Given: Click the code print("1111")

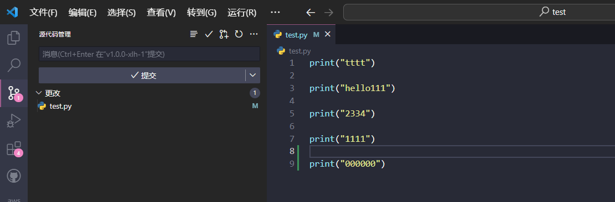Looking at the screenshot, I should coord(342,139).
